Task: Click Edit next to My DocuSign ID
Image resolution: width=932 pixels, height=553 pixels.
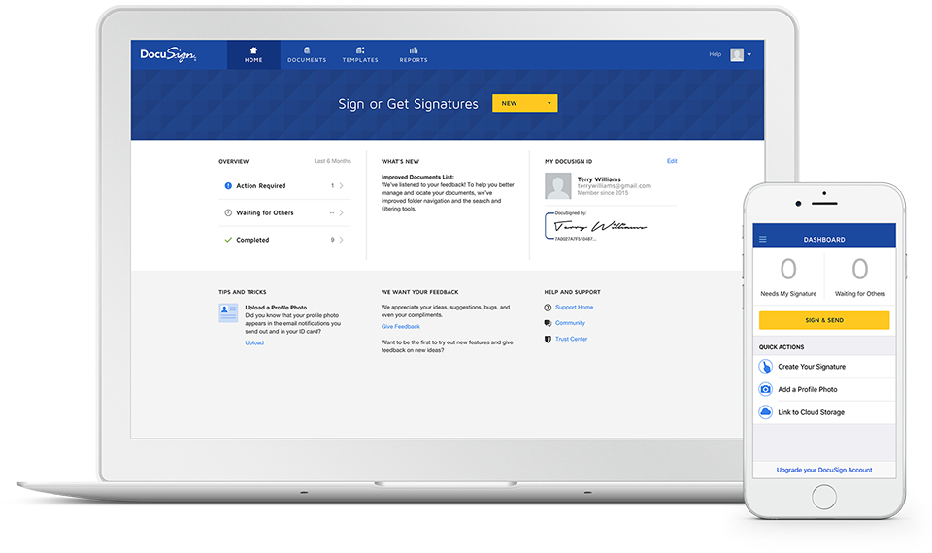Action: 672,161
